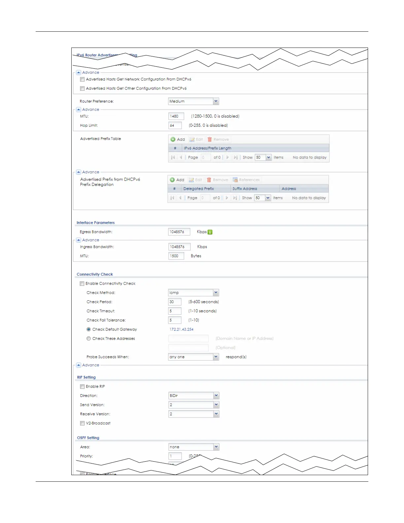This screenshot has width=404, height=523.
Task: Collapse the Advance section above Ingress Bandwidth
Action: click(79, 240)
